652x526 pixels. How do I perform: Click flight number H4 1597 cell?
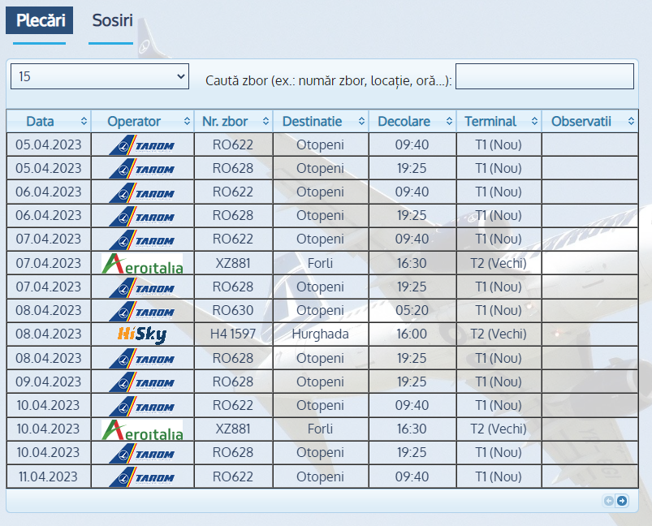click(233, 334)
